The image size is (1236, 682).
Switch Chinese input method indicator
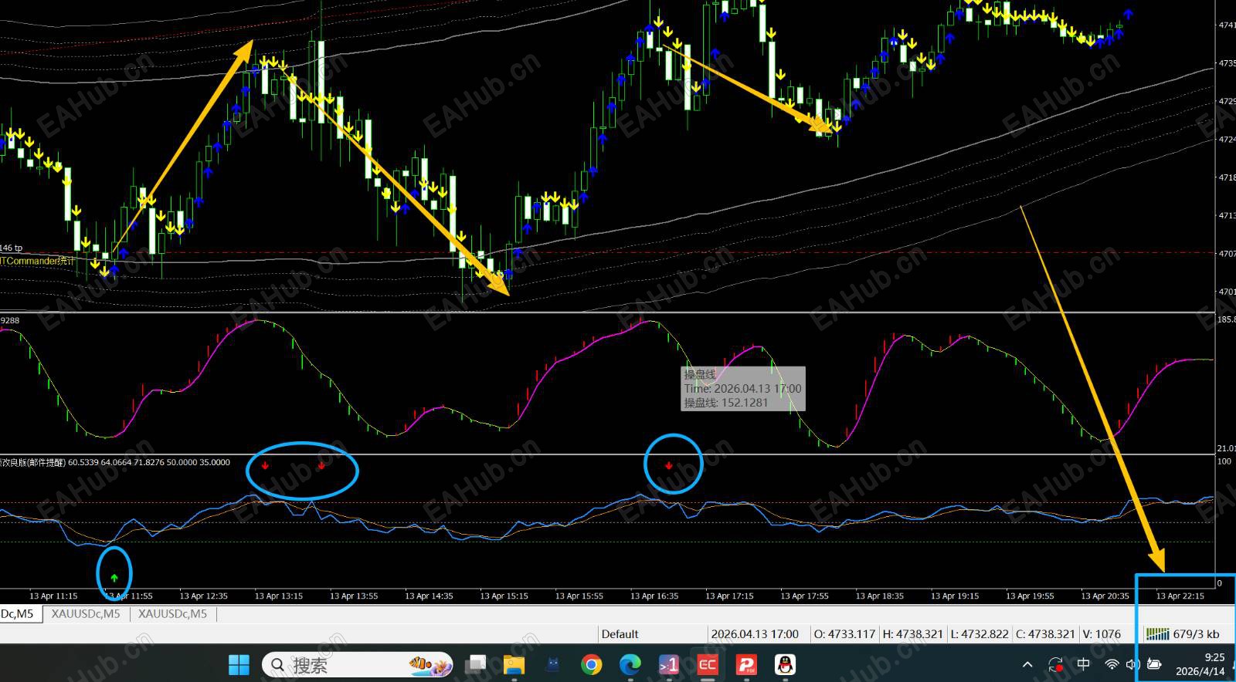coord(1084,664)
